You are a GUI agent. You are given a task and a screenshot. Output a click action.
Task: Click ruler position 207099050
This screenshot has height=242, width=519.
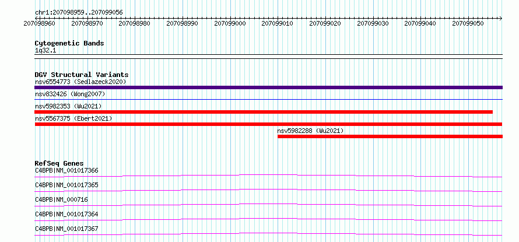468,23
